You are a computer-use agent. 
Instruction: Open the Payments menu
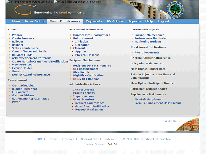[x=94, y=21]
